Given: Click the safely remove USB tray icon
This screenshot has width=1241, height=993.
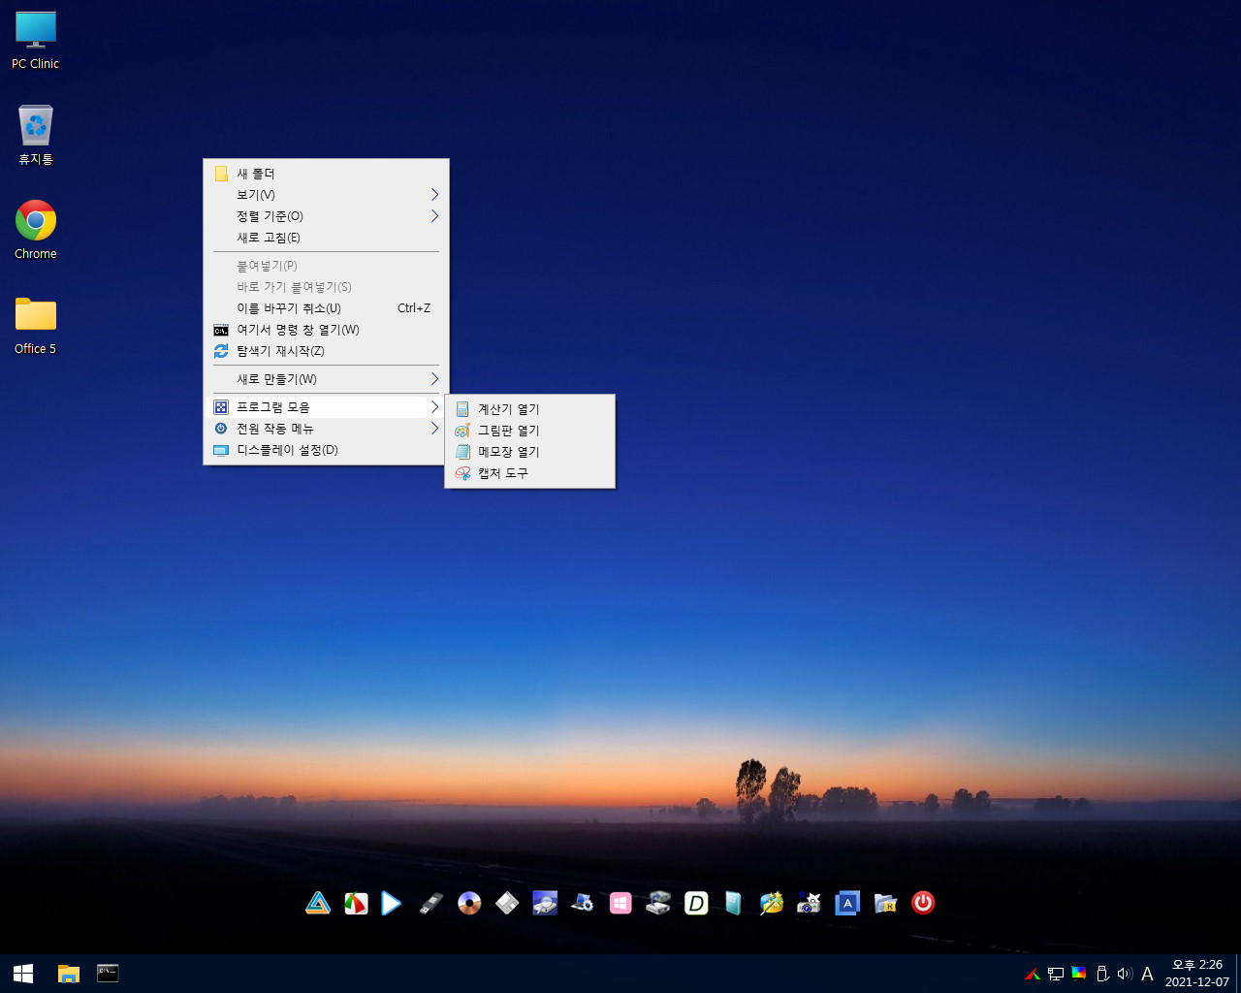Looking at the screenshot, I should pyautogui.click(x=1102, y=974).
